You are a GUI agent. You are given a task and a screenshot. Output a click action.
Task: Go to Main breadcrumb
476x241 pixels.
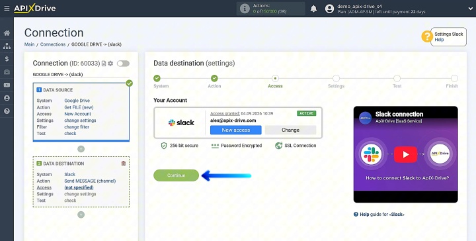tap(30, 44)
